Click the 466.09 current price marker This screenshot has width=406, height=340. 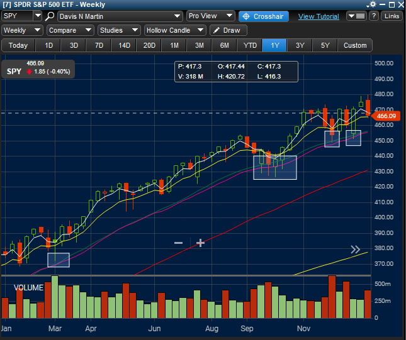(386, 116)
